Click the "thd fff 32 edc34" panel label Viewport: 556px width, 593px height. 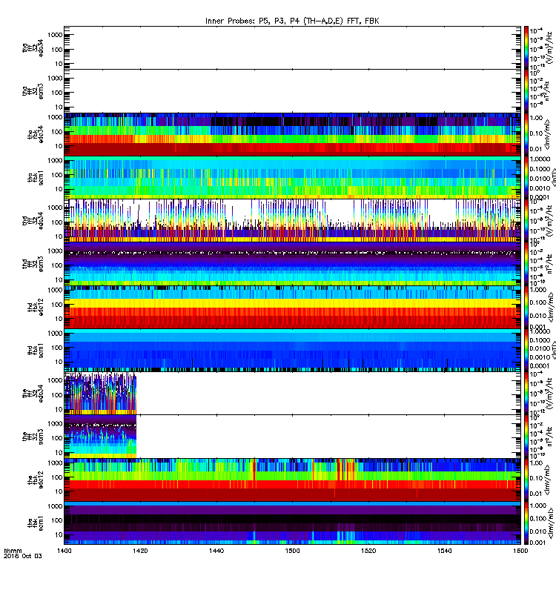coord(33,221)
